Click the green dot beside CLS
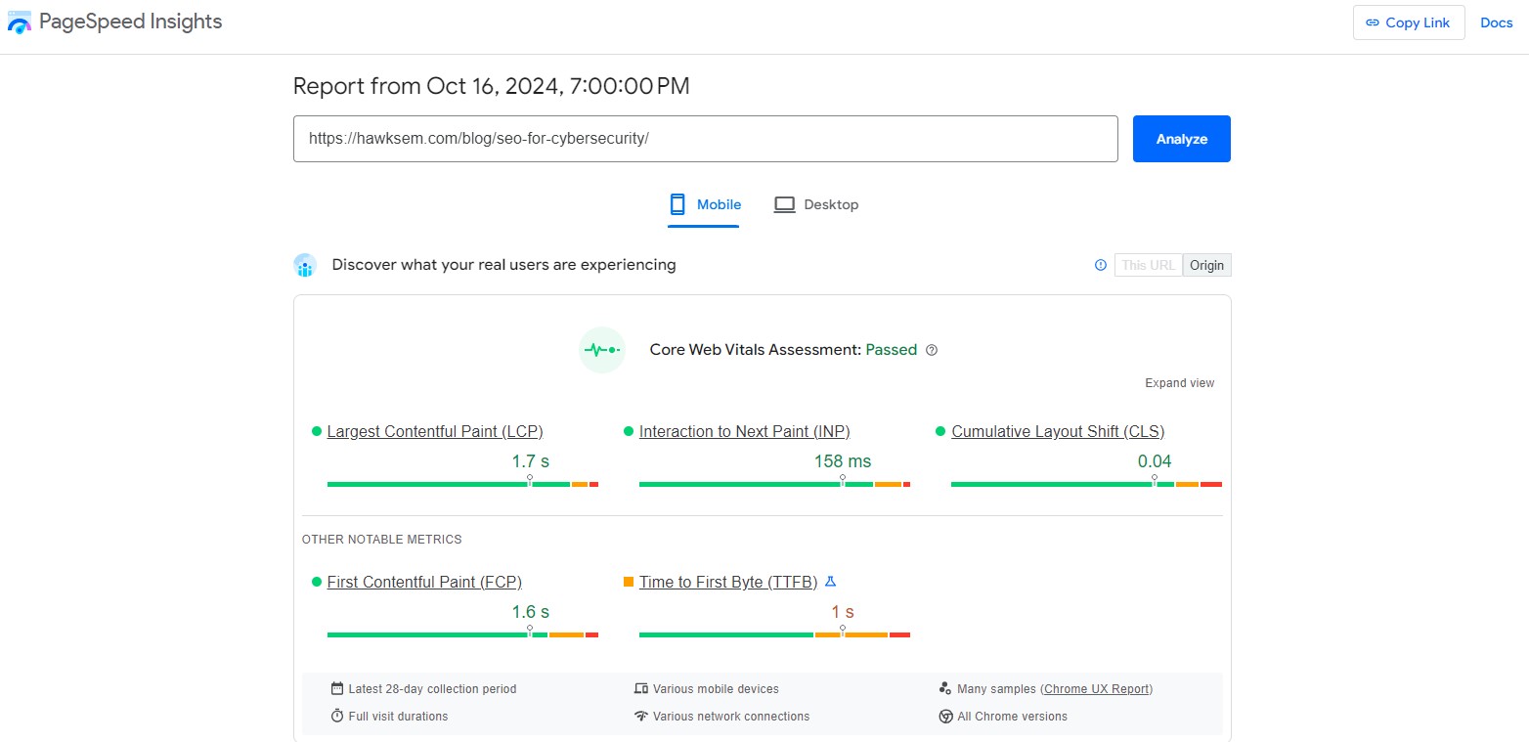This screenshot has height=742, width=1529. [x=940, y=431]
